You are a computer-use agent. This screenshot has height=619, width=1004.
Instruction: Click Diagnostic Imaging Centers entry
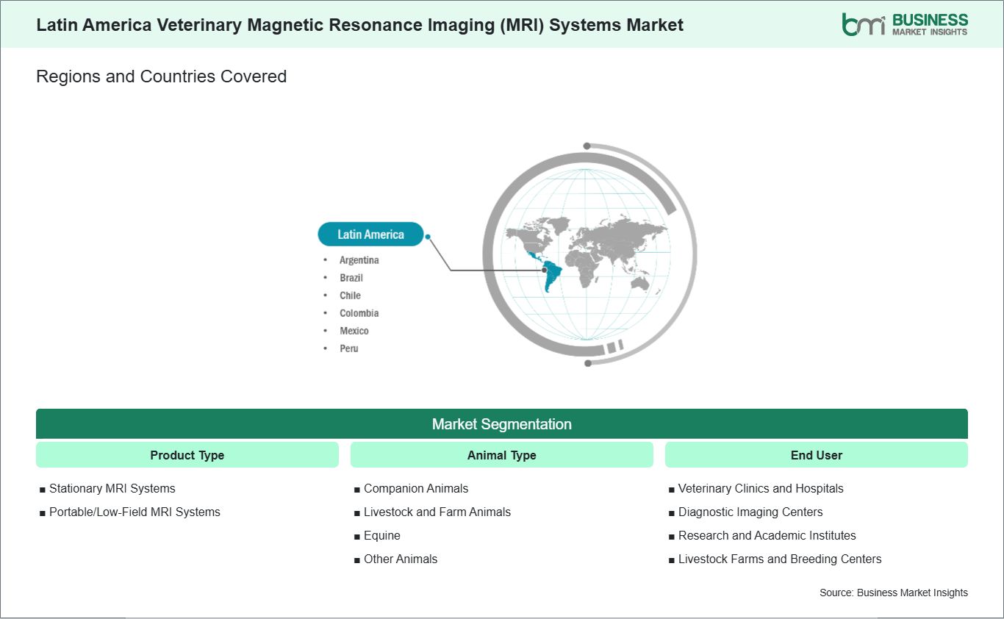[x=750, y=512]
